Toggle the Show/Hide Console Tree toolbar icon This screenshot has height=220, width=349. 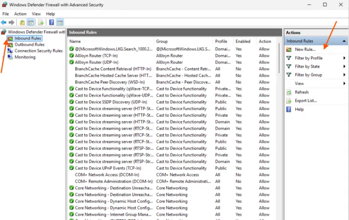[31, 22]
